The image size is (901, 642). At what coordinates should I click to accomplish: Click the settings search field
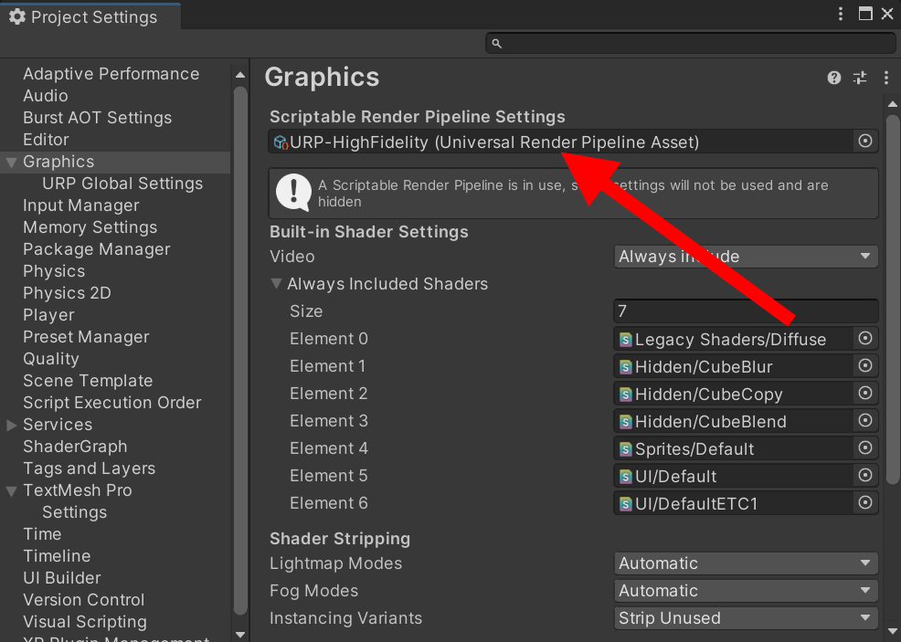click(x=691, y=44)
